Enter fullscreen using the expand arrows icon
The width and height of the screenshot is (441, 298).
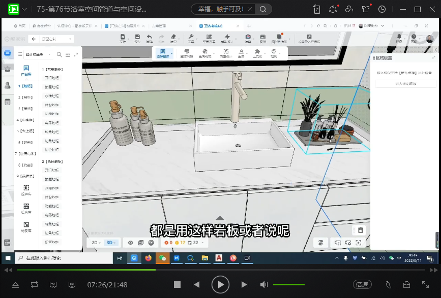425,285
